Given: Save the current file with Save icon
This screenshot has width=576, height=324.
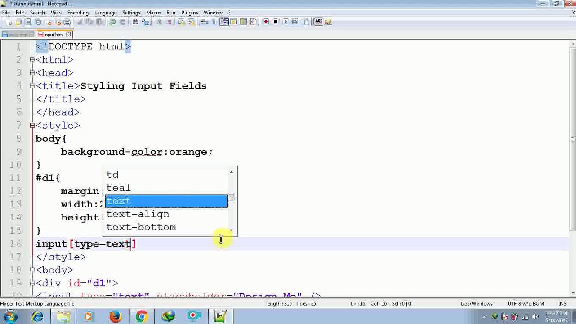Looking at the screenshot, I should 28,22.
